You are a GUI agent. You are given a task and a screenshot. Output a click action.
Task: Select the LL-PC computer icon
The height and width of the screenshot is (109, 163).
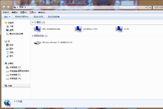point(119,29)
